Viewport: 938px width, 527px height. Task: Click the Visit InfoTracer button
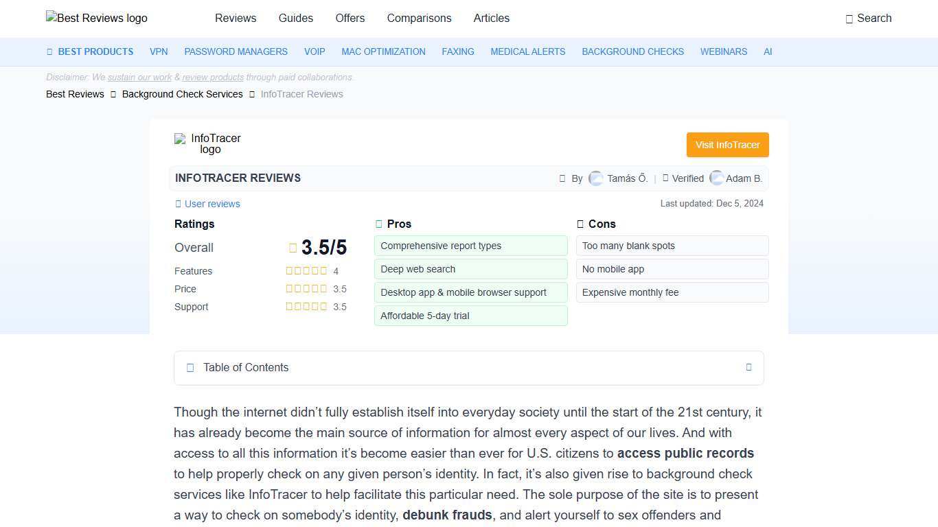click(727, 145)
